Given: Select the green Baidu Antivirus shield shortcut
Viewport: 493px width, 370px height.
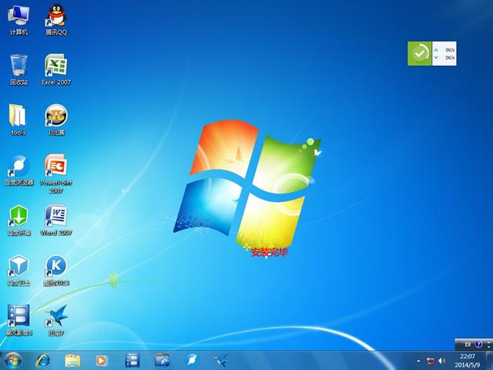Looking at the screenshot, I should click(x=18, y=220).
